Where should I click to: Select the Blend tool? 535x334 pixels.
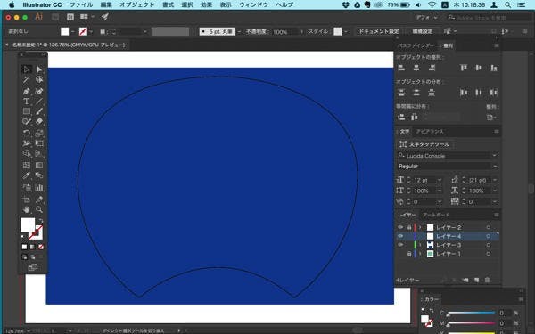tap(39, 175)
